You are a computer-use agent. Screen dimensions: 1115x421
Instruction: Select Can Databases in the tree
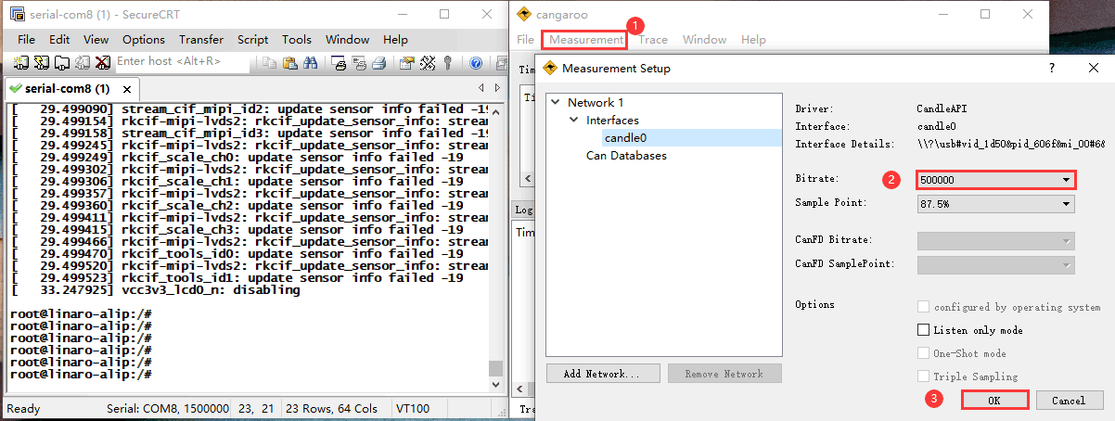[x=626, y=156]
